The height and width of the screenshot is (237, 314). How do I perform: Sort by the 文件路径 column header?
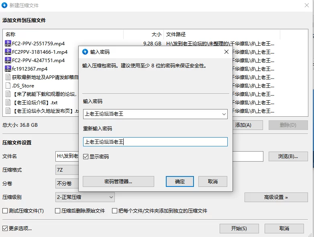(x=222, y=34)
